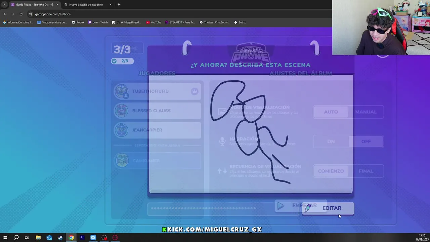Viewport: 430px width, 242px height.
Task: Open a new browser tab
Action: (x=119, y=5)
